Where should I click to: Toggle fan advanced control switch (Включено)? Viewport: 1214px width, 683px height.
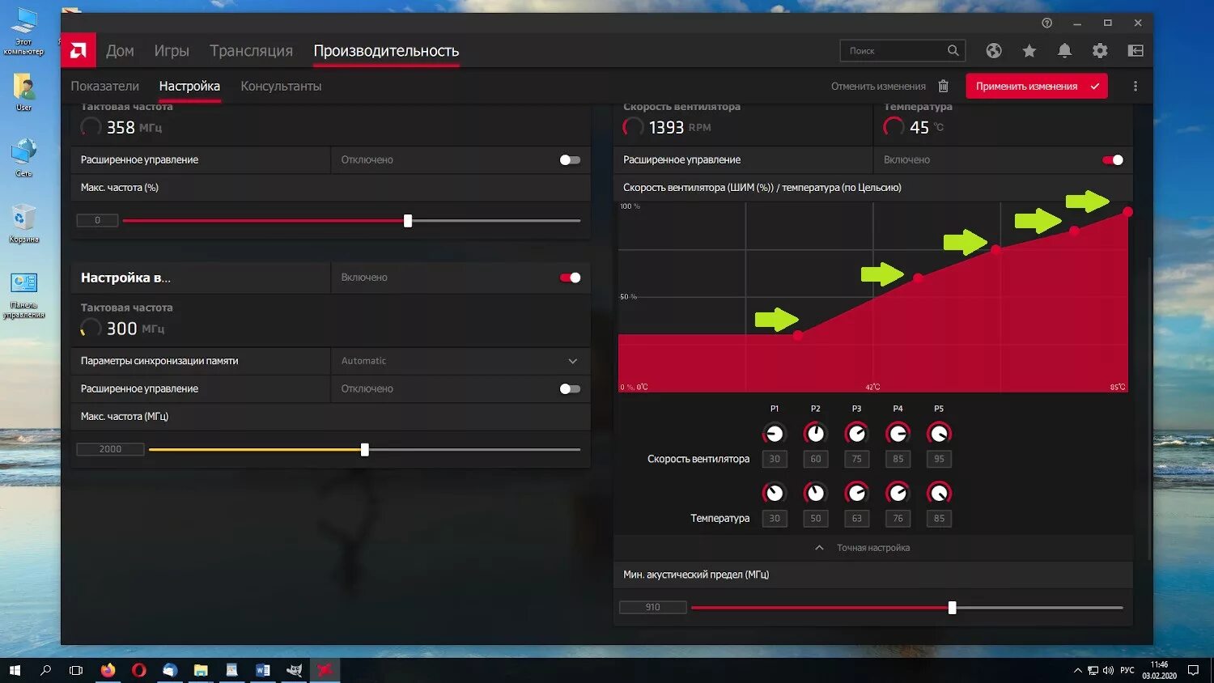coord(1113,160)
